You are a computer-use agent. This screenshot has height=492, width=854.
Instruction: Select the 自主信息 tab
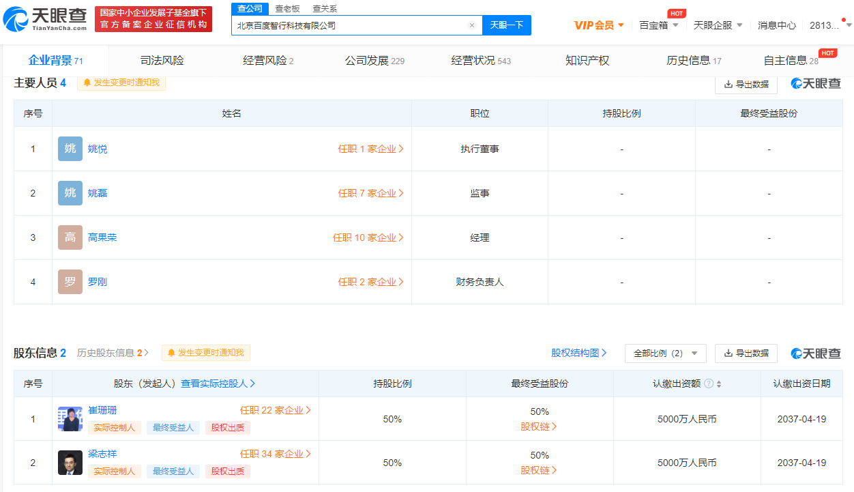[791, 61]
